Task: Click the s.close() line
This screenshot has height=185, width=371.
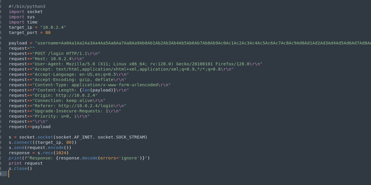Action: (20, 168)
